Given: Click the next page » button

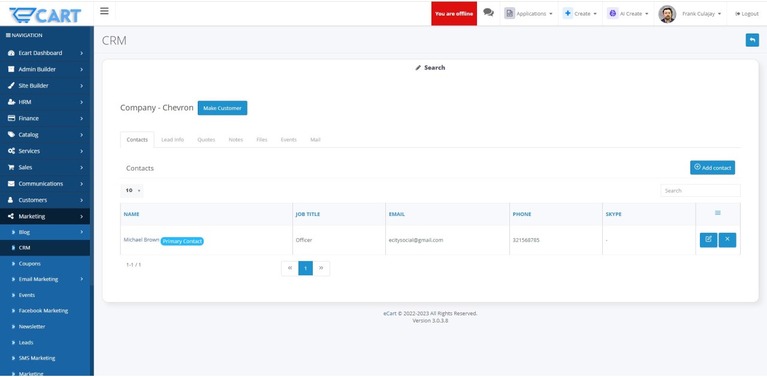Looking at the screenshot, I should click(x=321, y=268).
